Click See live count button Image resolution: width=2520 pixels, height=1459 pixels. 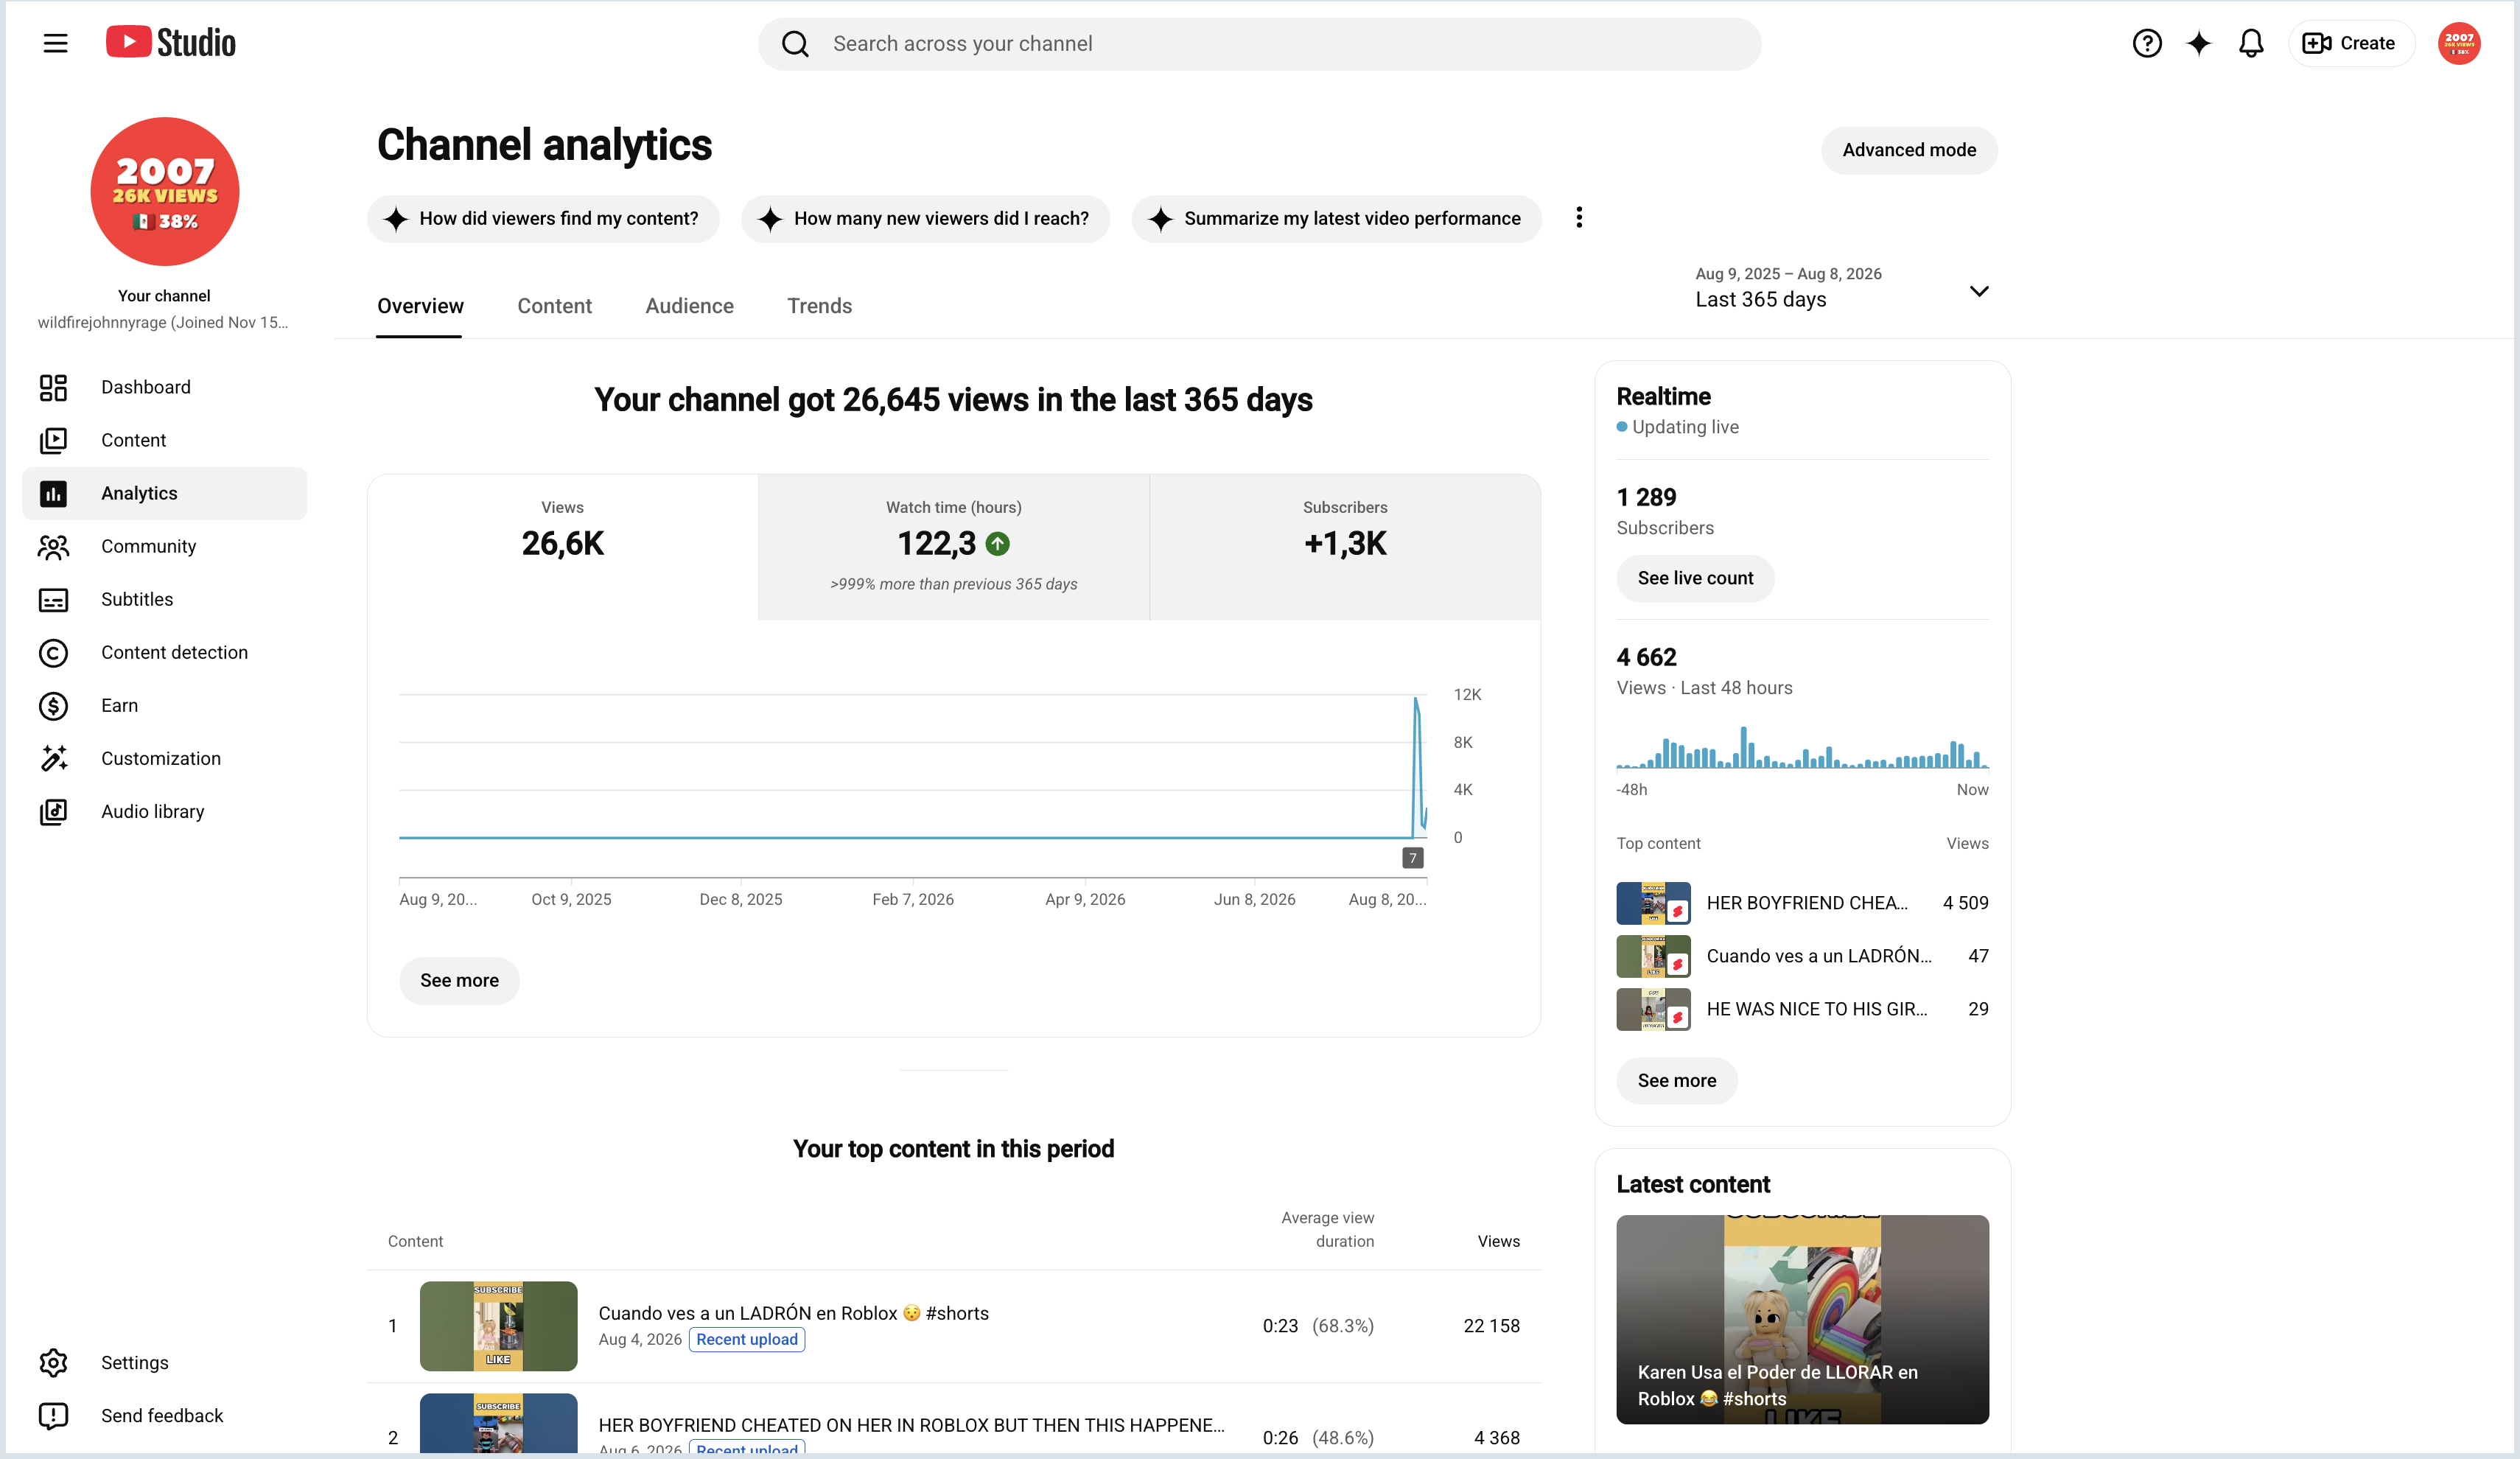coord(1695,578)
